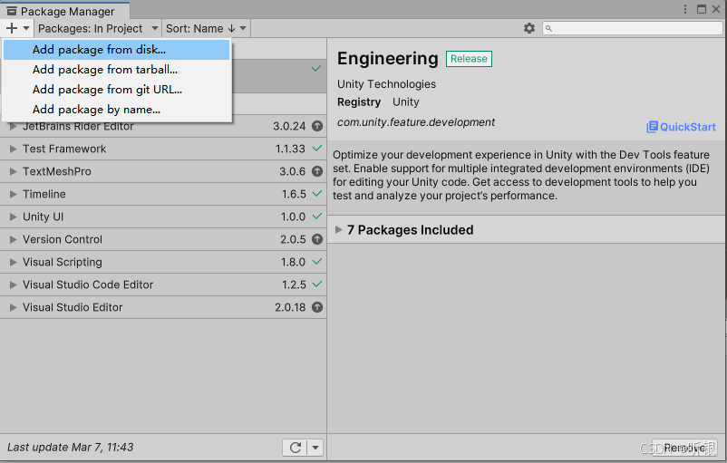Click the installed checkmark for Test Framework
This screenshot has height=463, width=727.
pyautogui.click(x=316, y=149)
